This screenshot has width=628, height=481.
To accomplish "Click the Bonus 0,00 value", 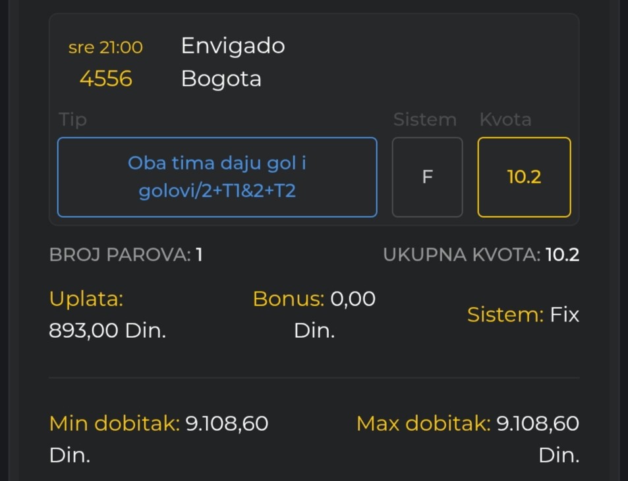I will coord(353,299).
